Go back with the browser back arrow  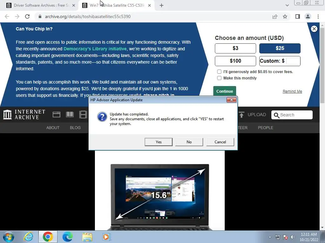click(7, 16)
